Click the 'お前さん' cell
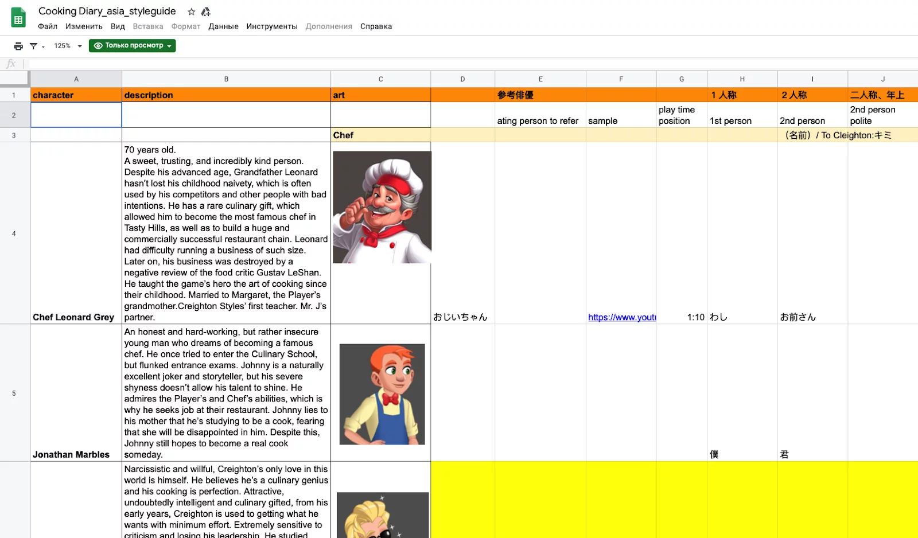The height and width of the screenshot is (538, 918). (812, 233)
